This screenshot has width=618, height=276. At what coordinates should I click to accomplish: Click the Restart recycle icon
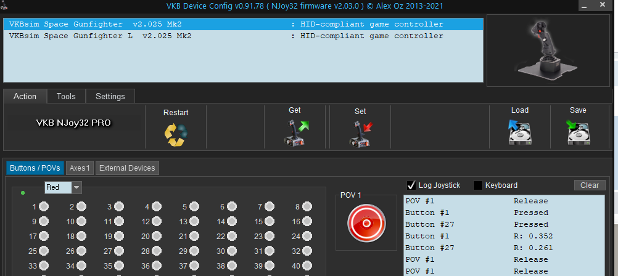(176, 135)
